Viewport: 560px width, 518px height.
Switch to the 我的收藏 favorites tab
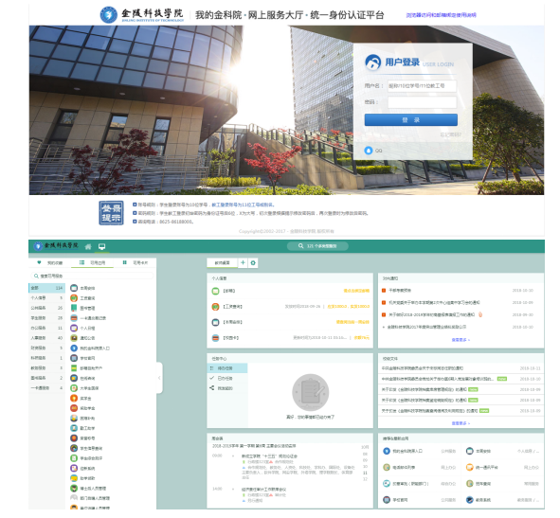click(x=50, y=262)
